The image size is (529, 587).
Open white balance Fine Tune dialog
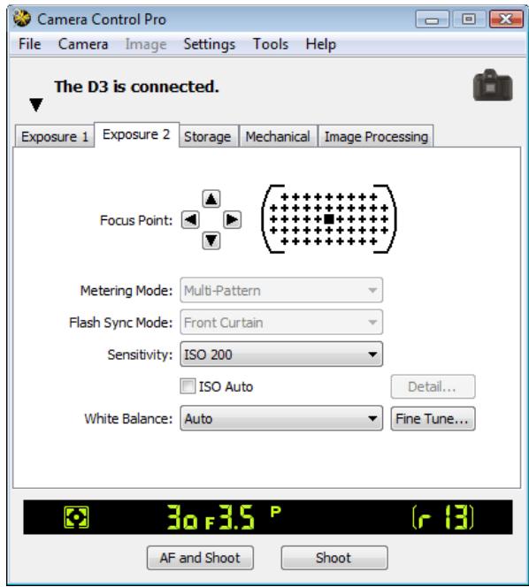(x=433, y=418)
